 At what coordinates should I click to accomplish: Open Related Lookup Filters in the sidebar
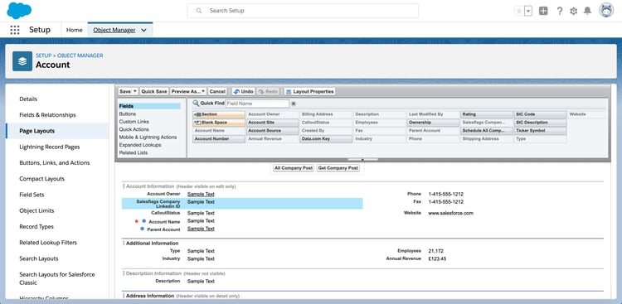[48, 243]
